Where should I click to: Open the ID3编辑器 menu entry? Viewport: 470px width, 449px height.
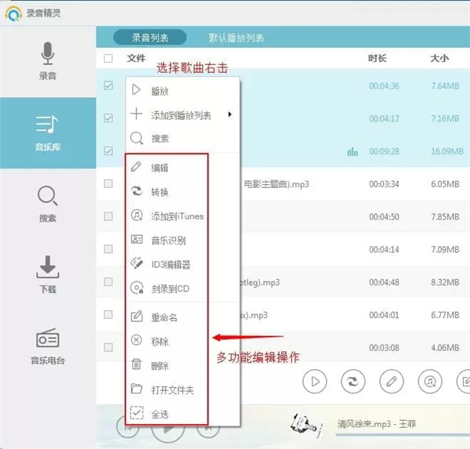(183, 265)
